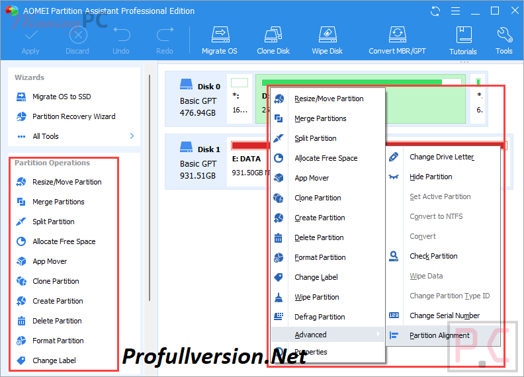This screenshot has width=524, height=377.
Task: Expand the All Tools chevron
Action: [132, 136]
